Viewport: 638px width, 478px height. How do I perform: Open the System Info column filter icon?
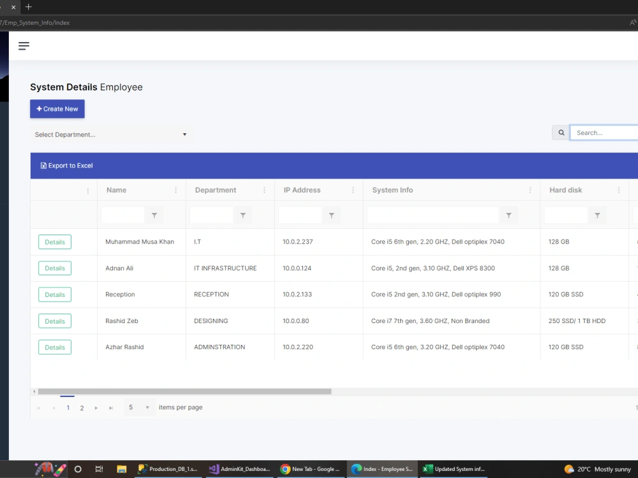point(508,215)
